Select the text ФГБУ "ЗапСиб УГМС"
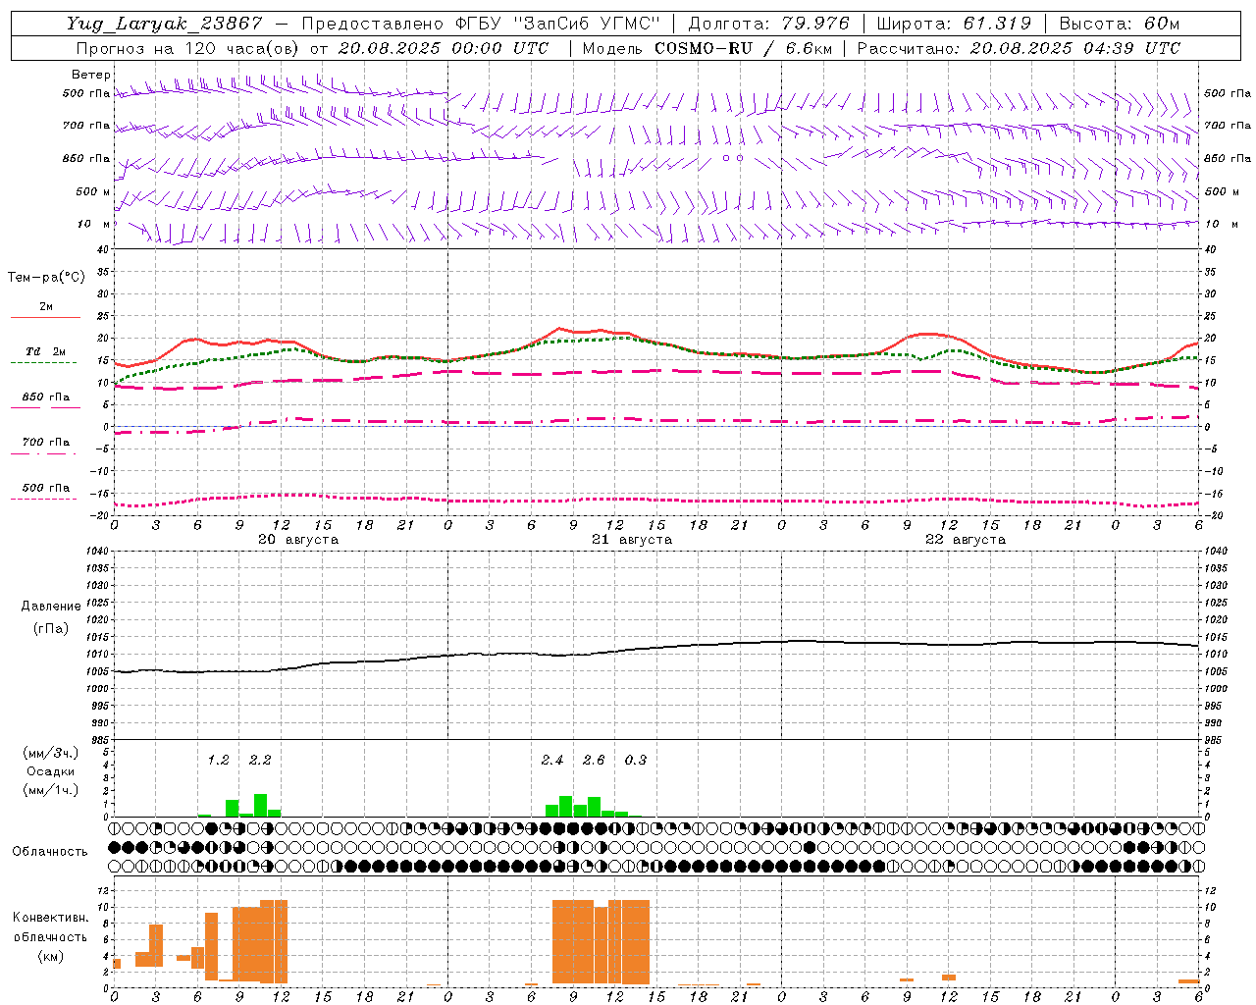This screenshot has height=1005, width=1256. [x=559, y=24]
